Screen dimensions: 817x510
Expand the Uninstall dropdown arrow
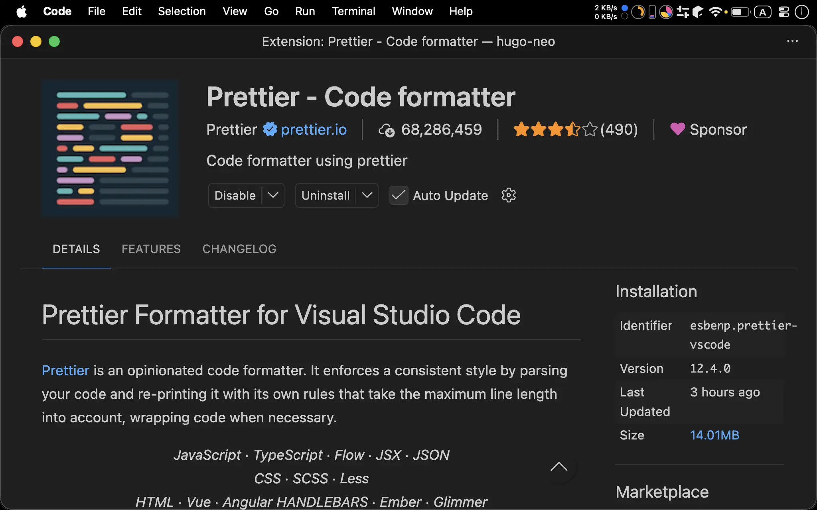(x=367, y=195)
